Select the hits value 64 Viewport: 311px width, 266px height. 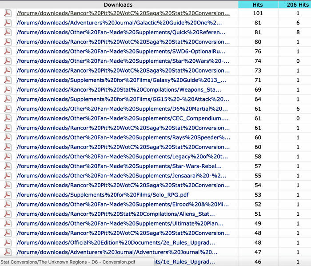click(x=258, y=99)
